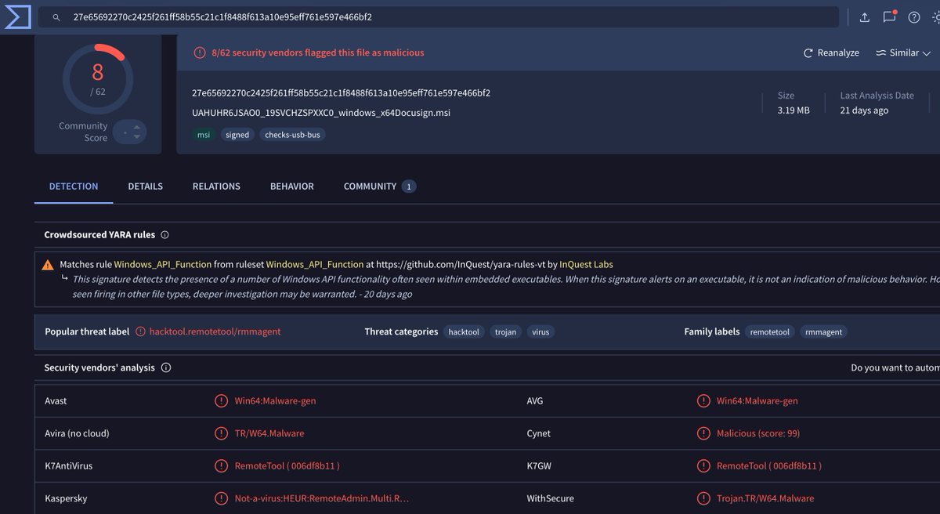The height and width of the screenshot is (514, 940).
Task: Upvote or downvote the community score
Action: pyautogui.click(x=130, y=132)
